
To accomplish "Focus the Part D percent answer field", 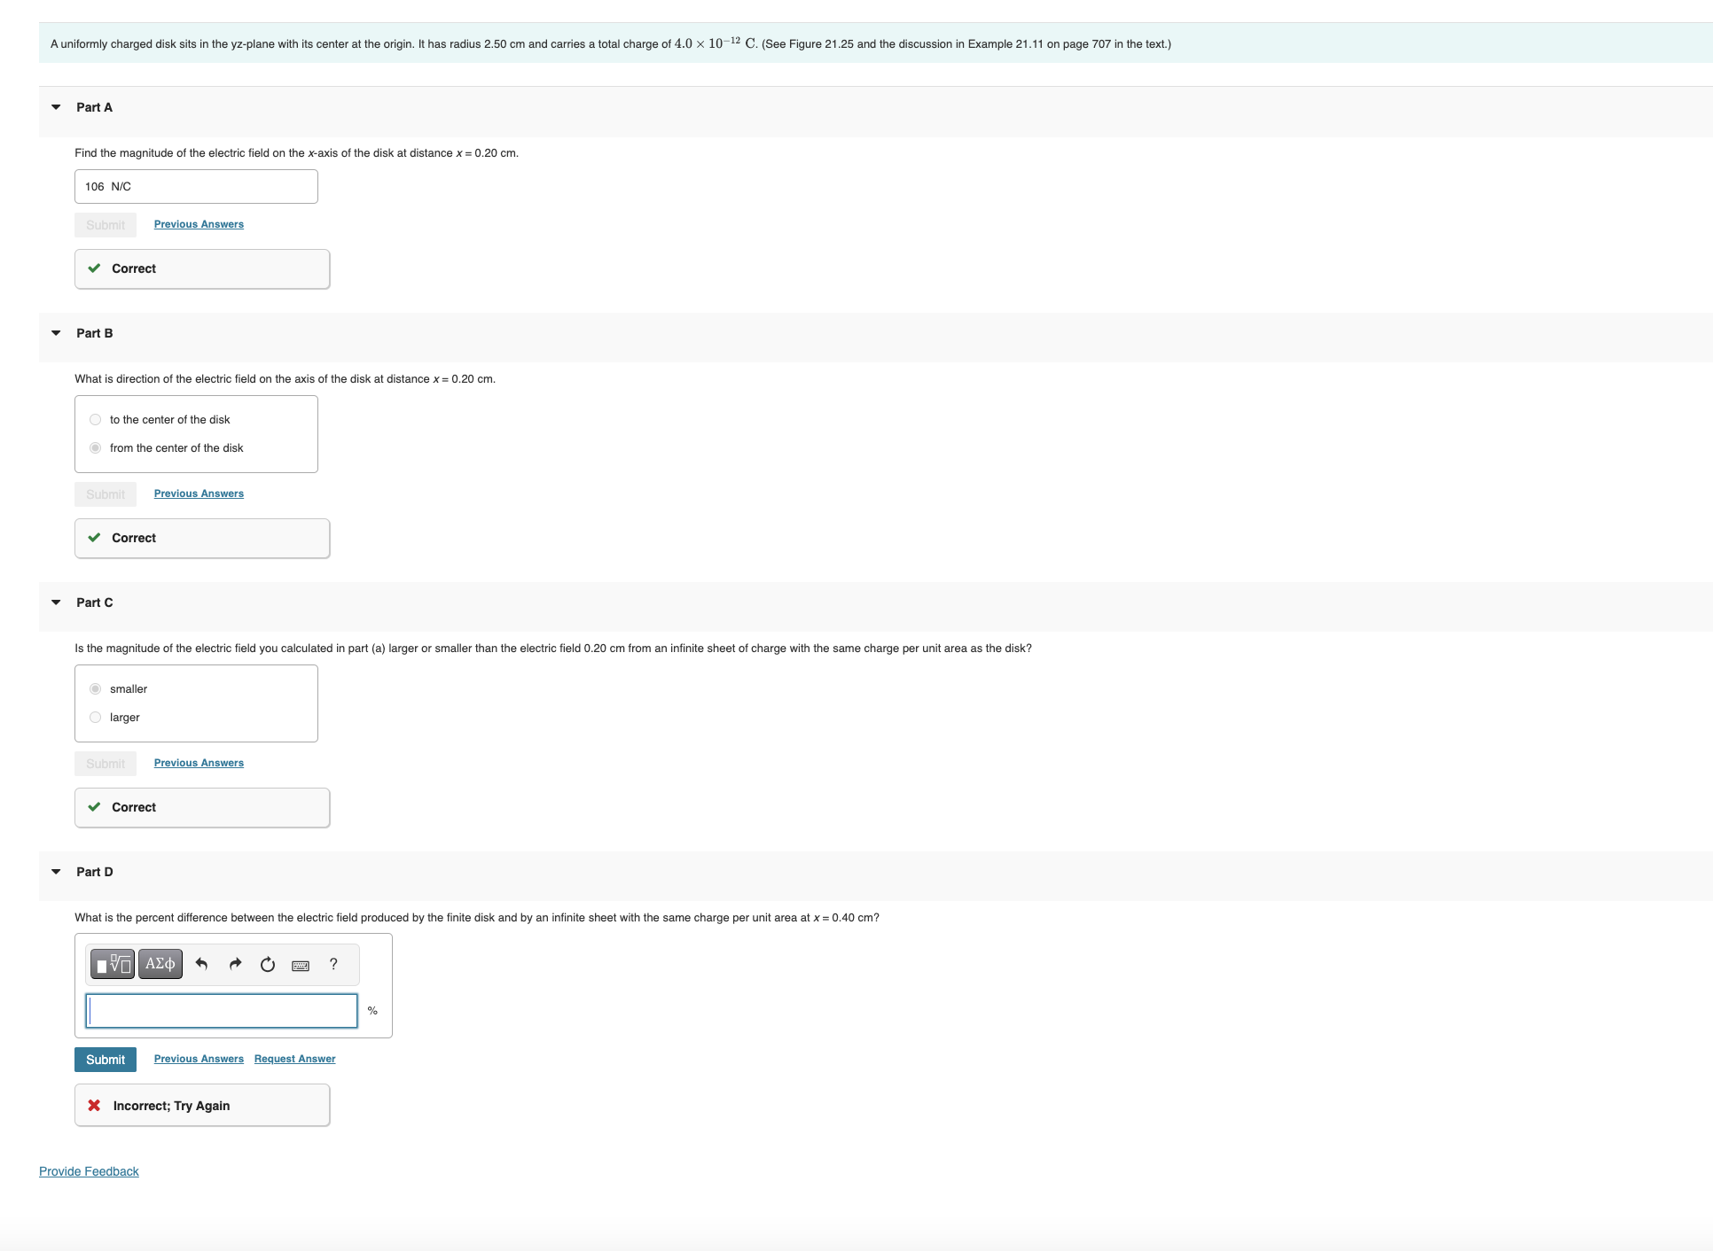I will (x=222, y=1011).
